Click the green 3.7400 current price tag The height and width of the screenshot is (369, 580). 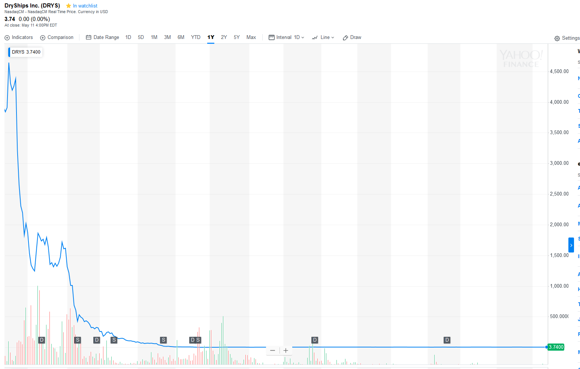pyautogui.click(x=556, y=347)
